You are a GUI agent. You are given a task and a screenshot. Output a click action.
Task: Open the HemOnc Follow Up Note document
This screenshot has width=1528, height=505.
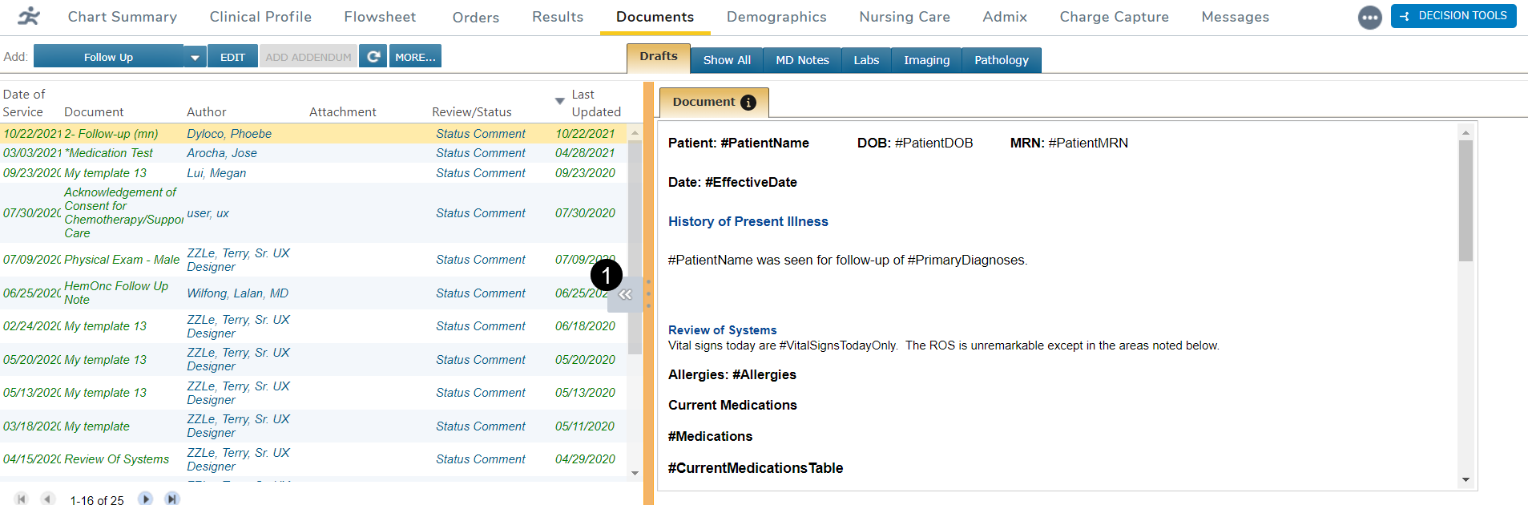click(x=116, y=293)
